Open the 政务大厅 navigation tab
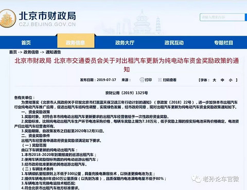 click(125, 42)
